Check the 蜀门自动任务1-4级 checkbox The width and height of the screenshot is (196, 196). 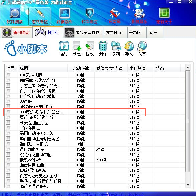pos(8,133)
